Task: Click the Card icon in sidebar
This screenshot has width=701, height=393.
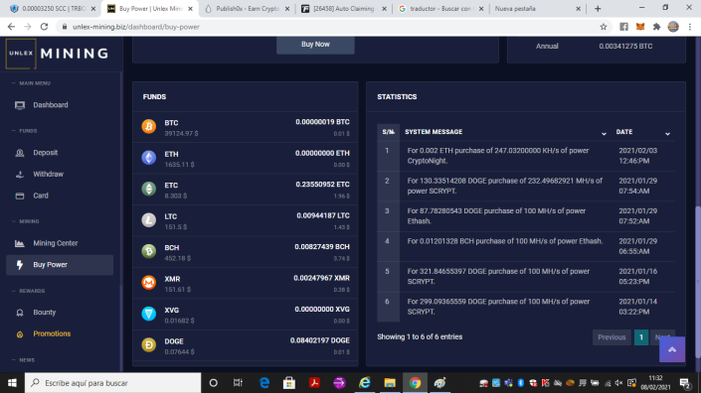Action: click(x=20, y=196)
